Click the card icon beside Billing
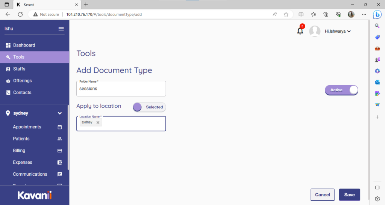385x205 pixels. point(59,151)
